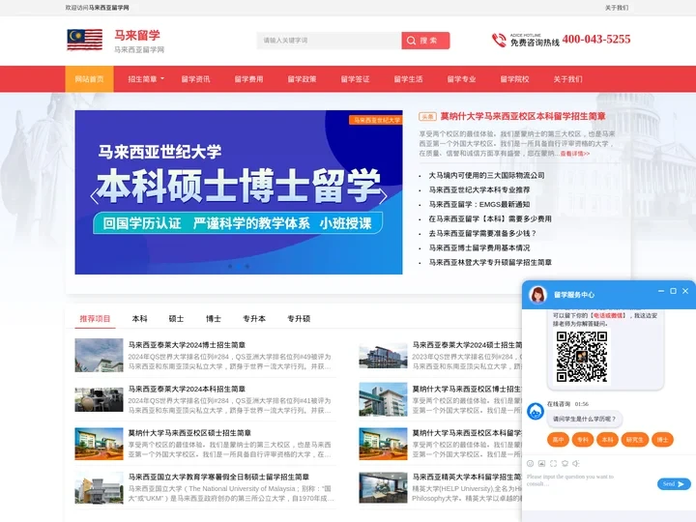Open 马来西亚泰莱大学2024博士招生简章 title
This screenshot has width=696, height=522.
pos(187,345)
